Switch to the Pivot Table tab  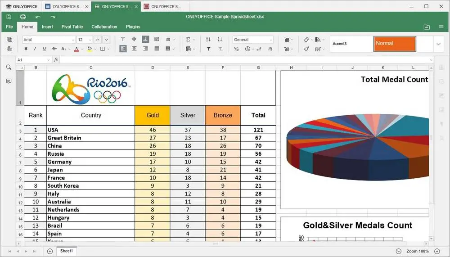point(72,27)
